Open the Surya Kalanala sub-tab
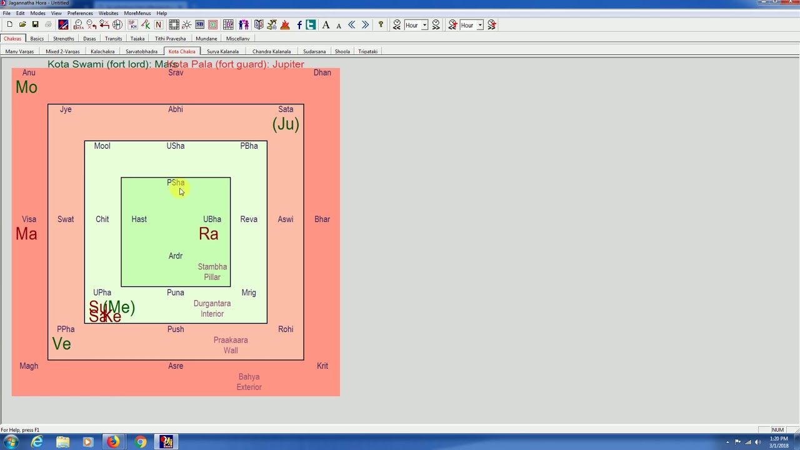 click(223, 52)
